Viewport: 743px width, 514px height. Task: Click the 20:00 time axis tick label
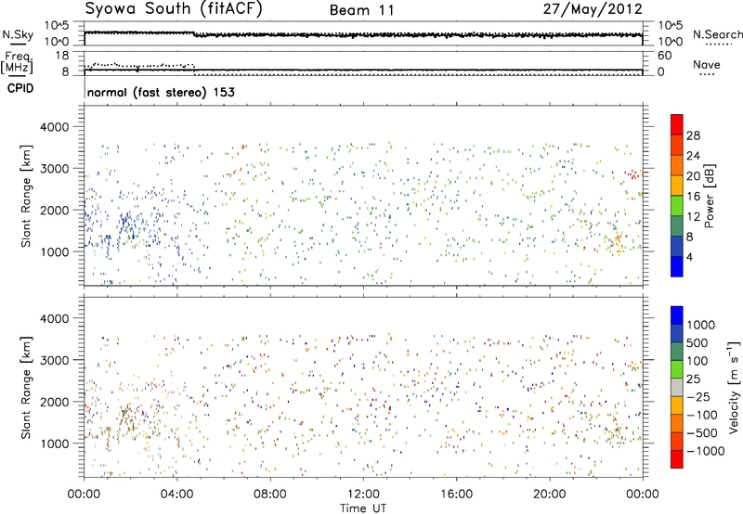click(x=550, y=495)
